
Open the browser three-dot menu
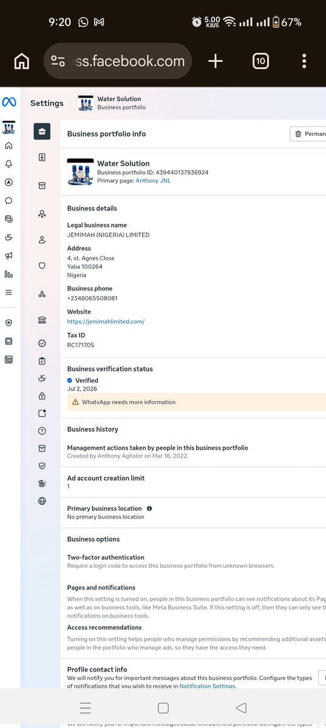304,61
